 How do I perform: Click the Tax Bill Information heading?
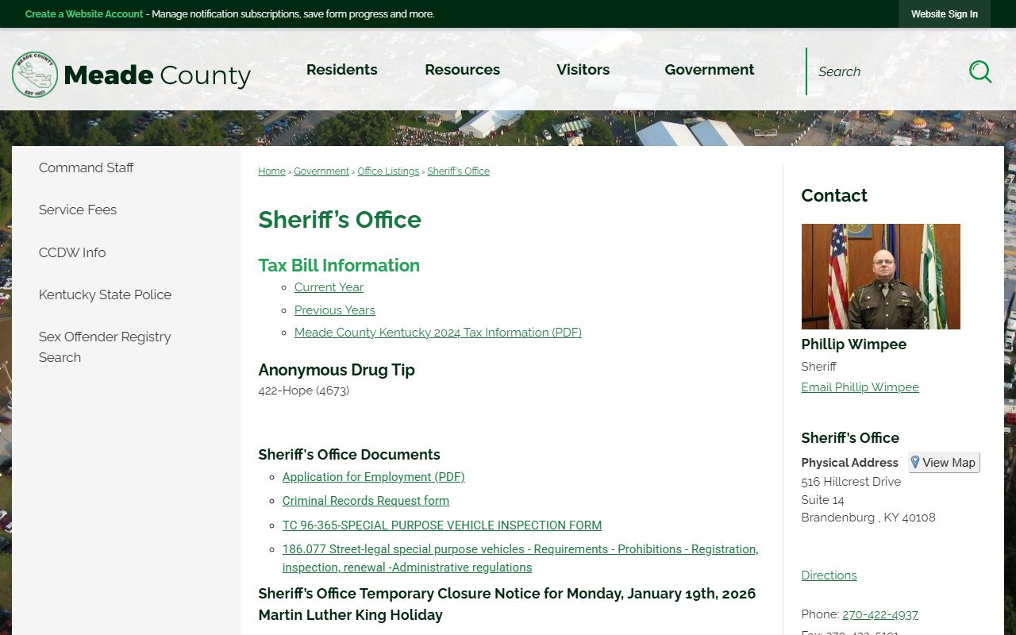[339, 265]
